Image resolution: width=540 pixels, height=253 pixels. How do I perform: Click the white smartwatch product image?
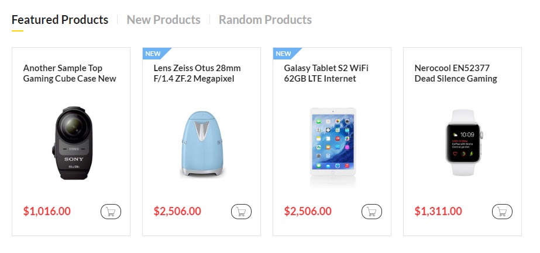click(463, 142)
